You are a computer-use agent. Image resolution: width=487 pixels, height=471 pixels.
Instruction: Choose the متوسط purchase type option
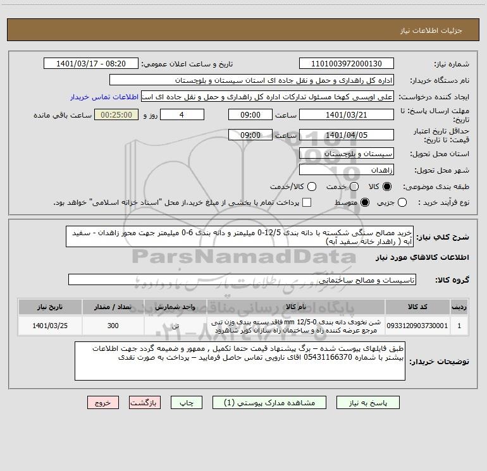pyautogui.click(x=365, y=202)
